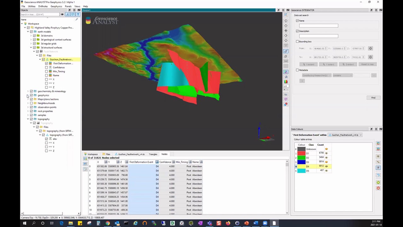403x227 pixels.
Task: Click the layered colour histogram icon in viewport toolbar
Action: coord(286,82)
